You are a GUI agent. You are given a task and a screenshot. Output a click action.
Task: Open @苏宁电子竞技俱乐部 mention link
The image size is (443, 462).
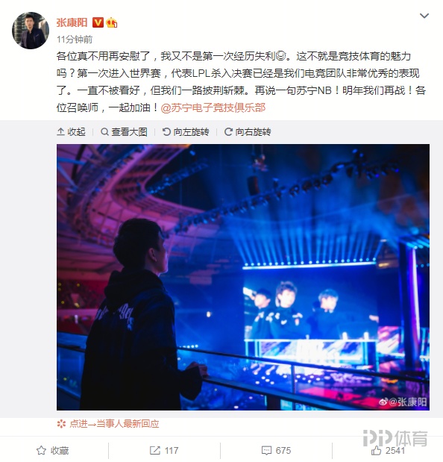tap(213, 107)
